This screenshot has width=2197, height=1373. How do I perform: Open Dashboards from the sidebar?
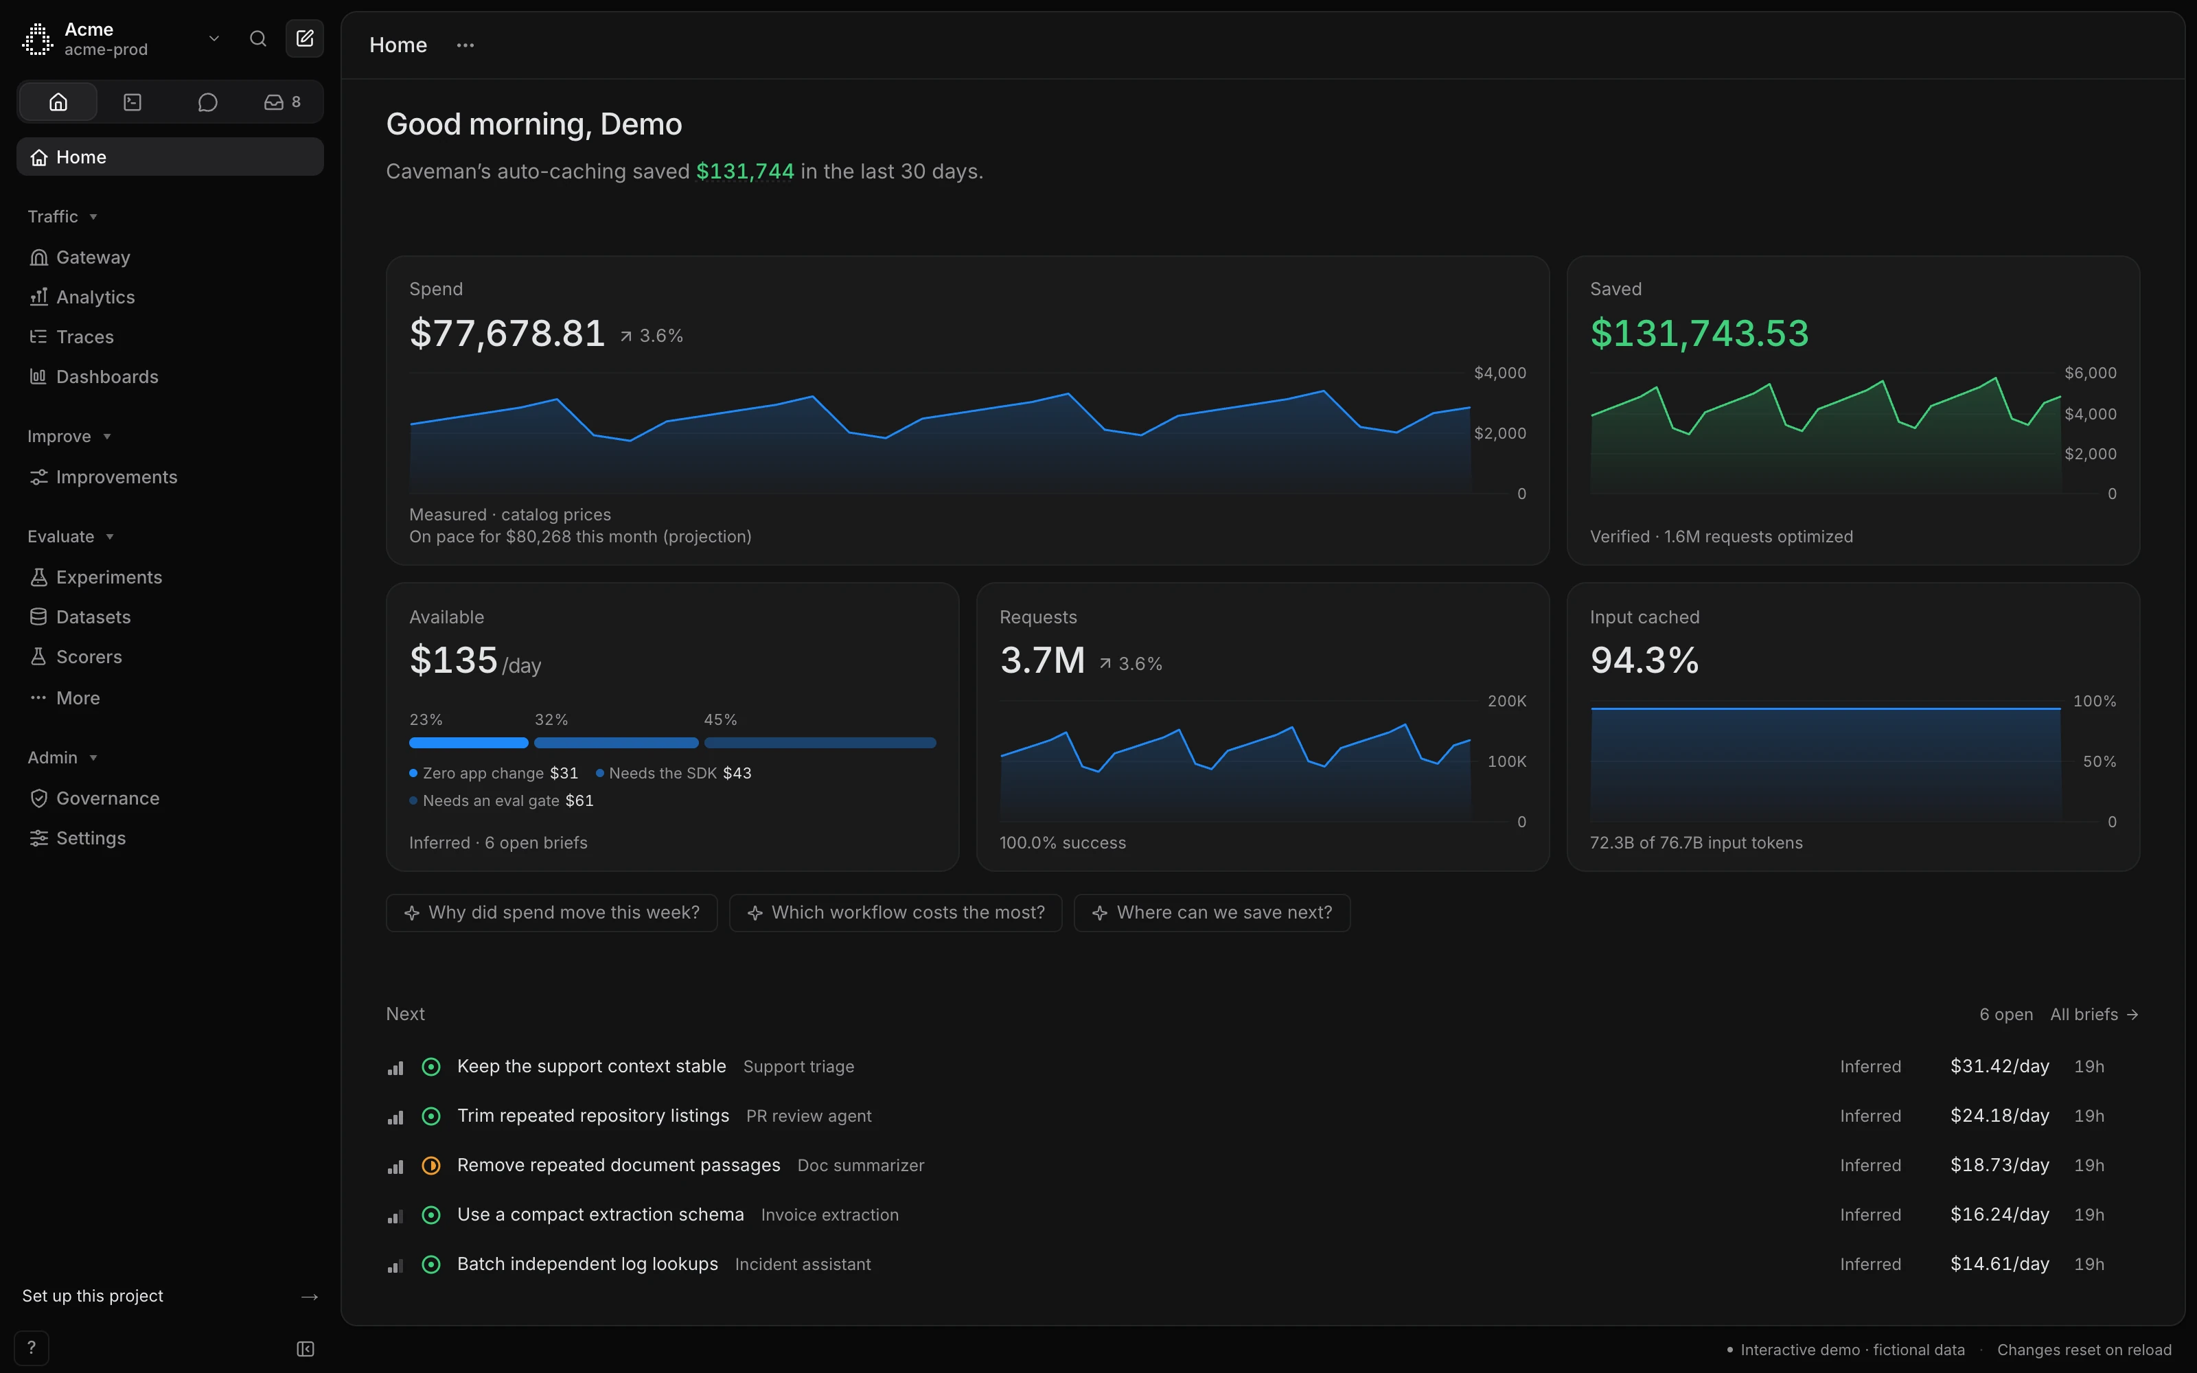point(170,377)
